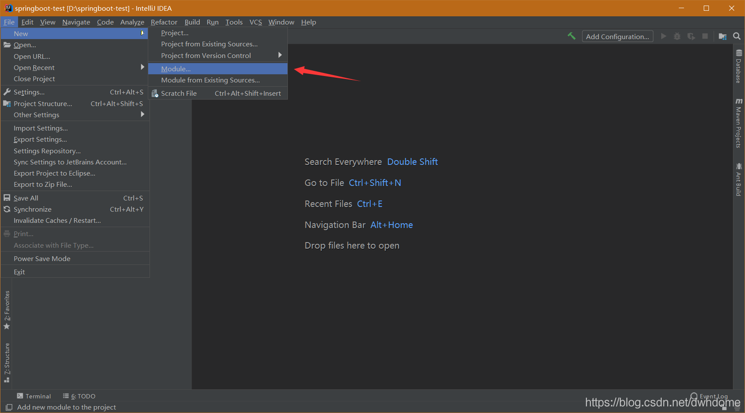This screenshot has width=745, height=413.
Task: Choose Export Settings...
Action: tap(75, 139)
